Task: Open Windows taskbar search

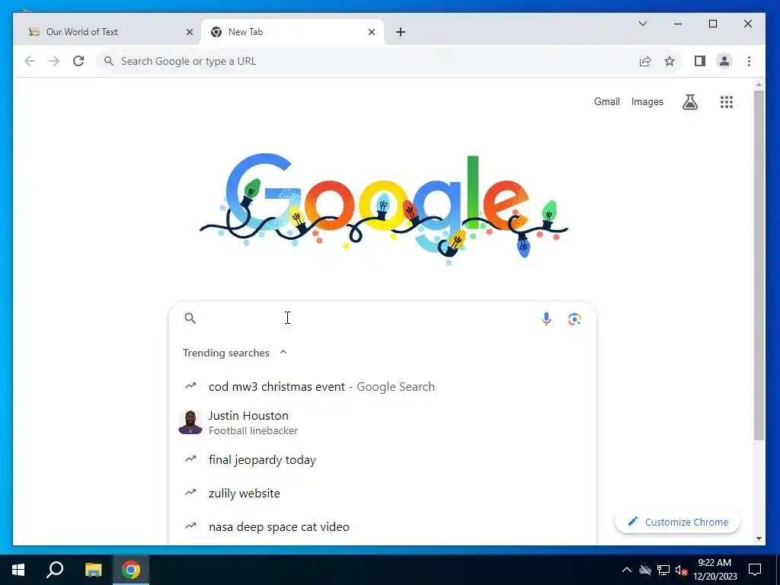Action: pyautogui.click(x=55, y=570)
